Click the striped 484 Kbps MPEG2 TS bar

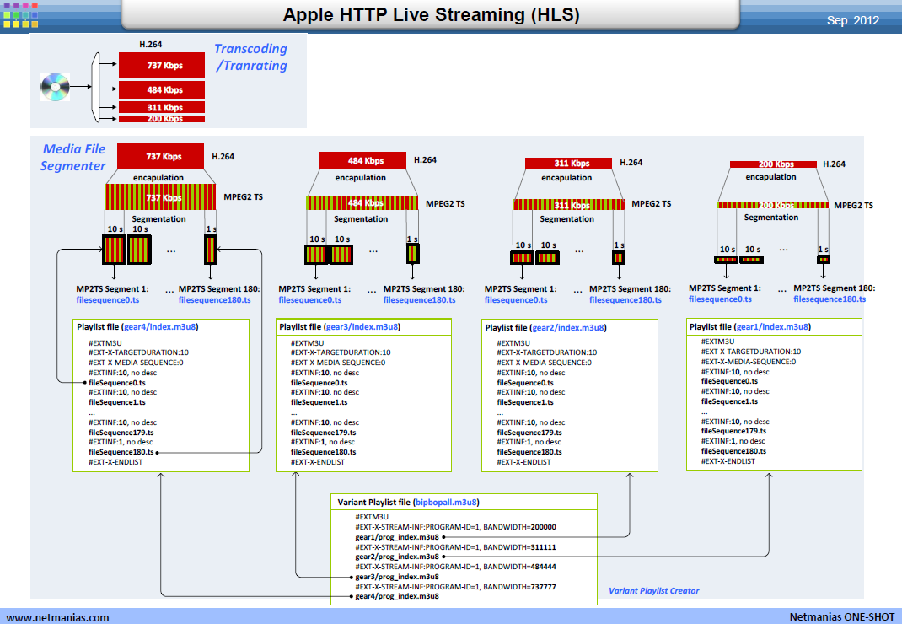362,202
